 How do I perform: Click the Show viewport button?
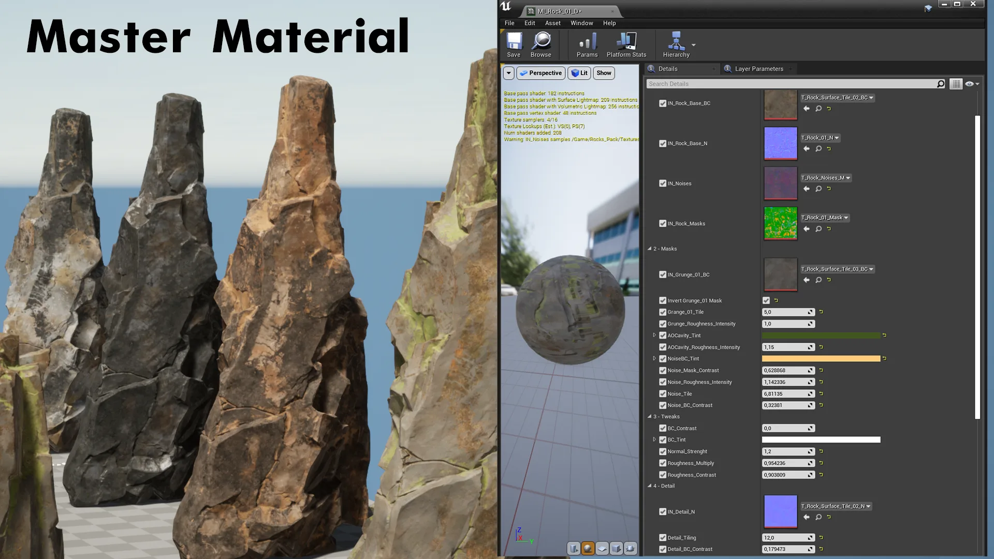pyautogui.click(x=604, y=73)
